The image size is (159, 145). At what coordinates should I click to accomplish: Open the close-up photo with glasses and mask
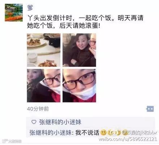click(79, 85)
